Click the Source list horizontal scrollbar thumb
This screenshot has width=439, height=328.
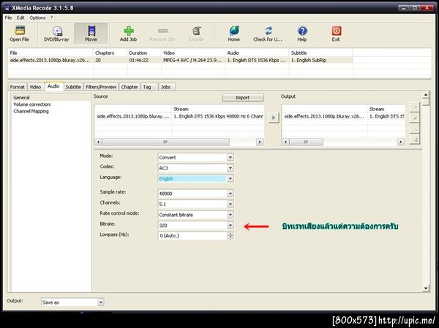tap(166, 142)
